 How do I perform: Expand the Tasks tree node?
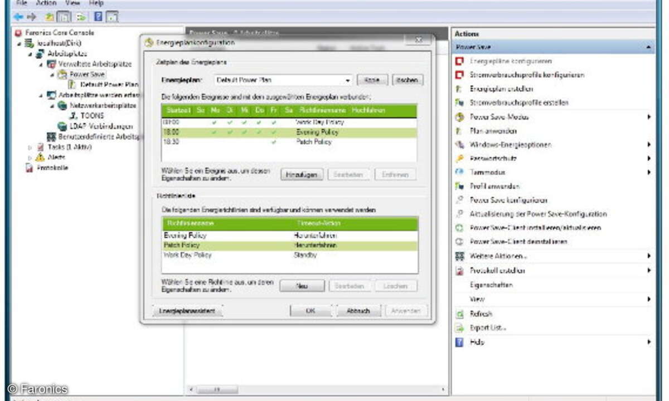[x=30, y=148]
